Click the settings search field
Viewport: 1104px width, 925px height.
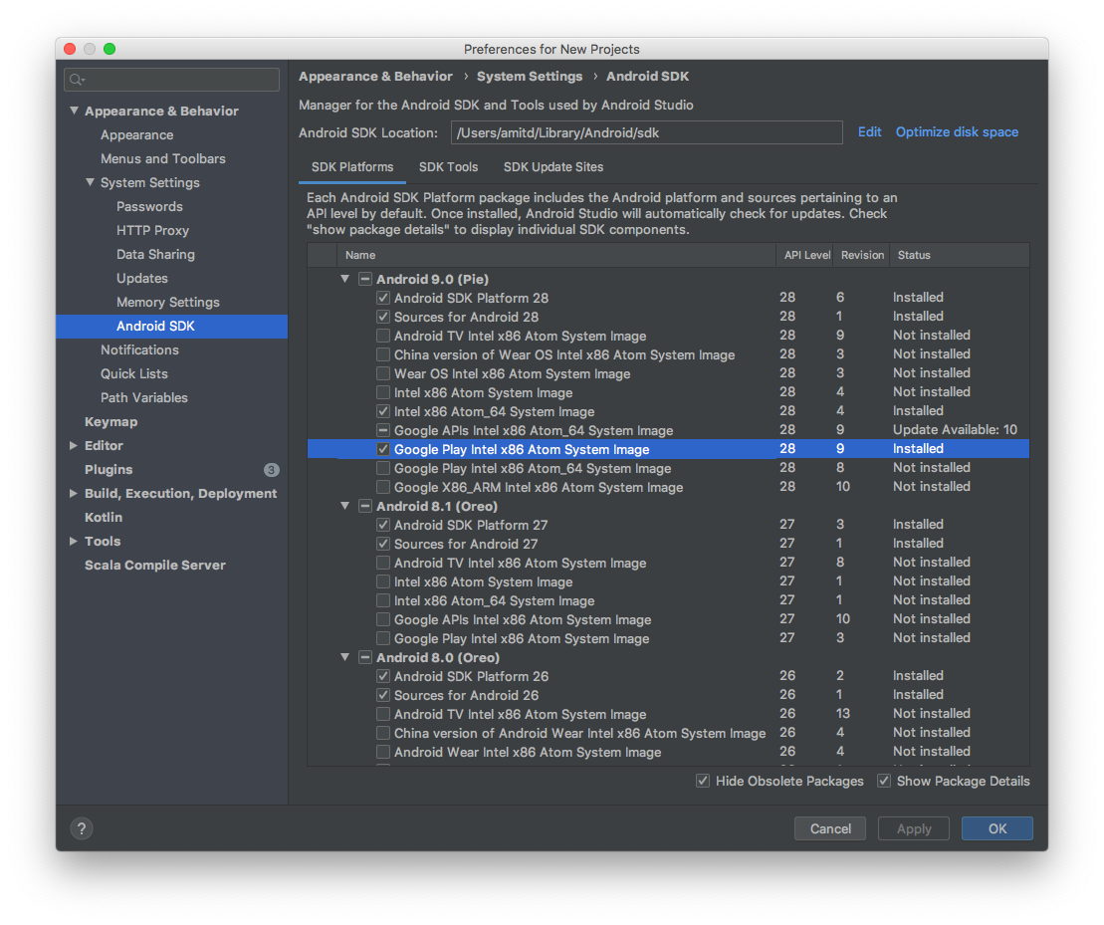(x=172, y=80)
